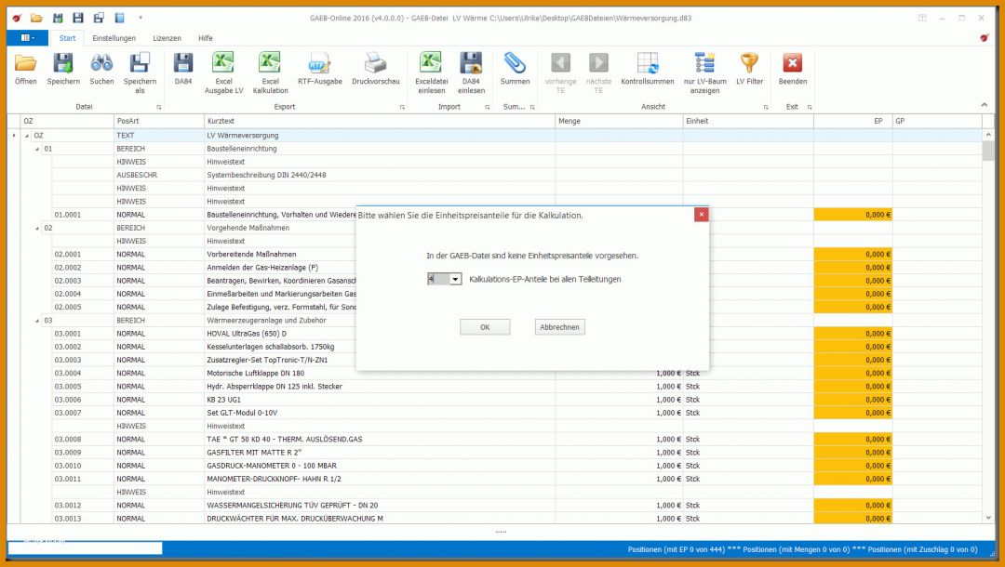The width and height of the screenshot is (1005, 567).
Task: Choose Speichern als in the ribbon
Action: pyautogui.click(x=140, y=73)
